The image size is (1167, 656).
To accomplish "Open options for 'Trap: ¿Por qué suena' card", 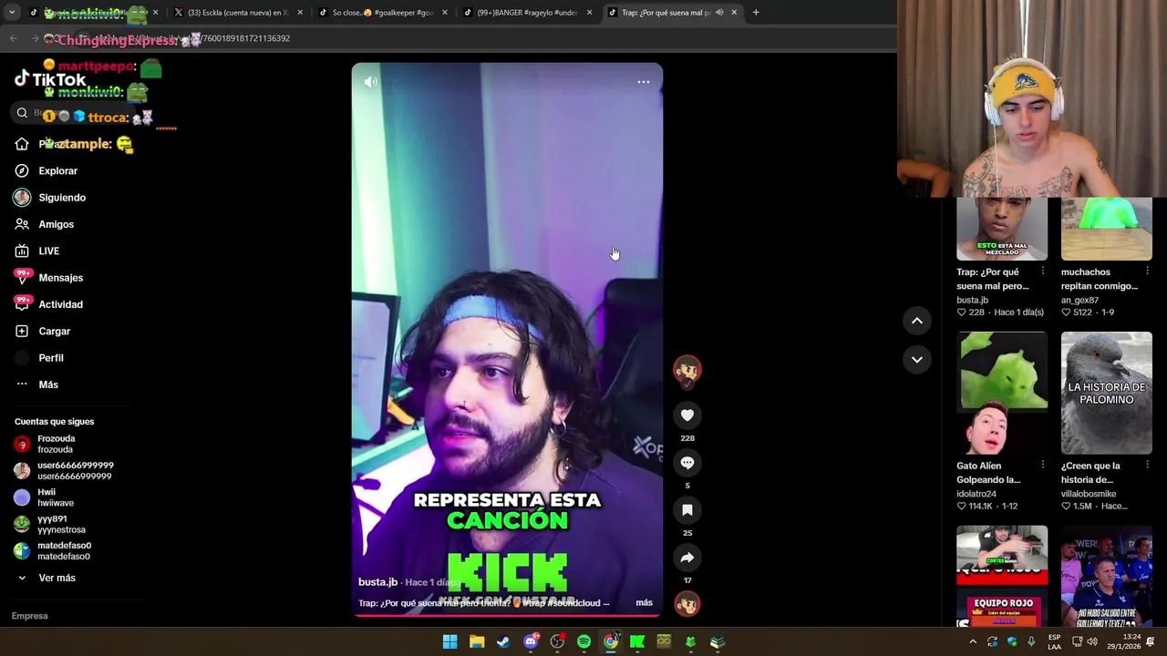I will (x=1043, y=272).
